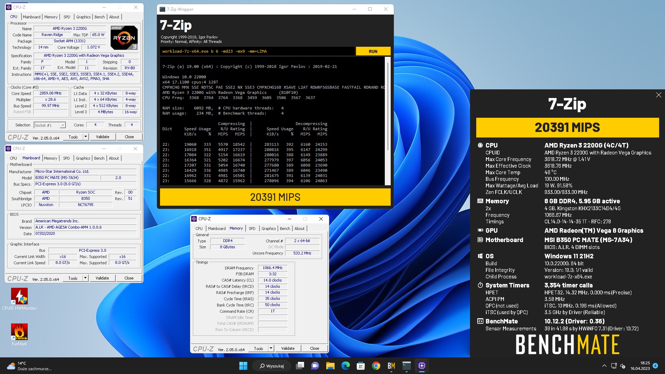Open weather widget in taskbar
The image size is (665, 374).
point(29,366)
